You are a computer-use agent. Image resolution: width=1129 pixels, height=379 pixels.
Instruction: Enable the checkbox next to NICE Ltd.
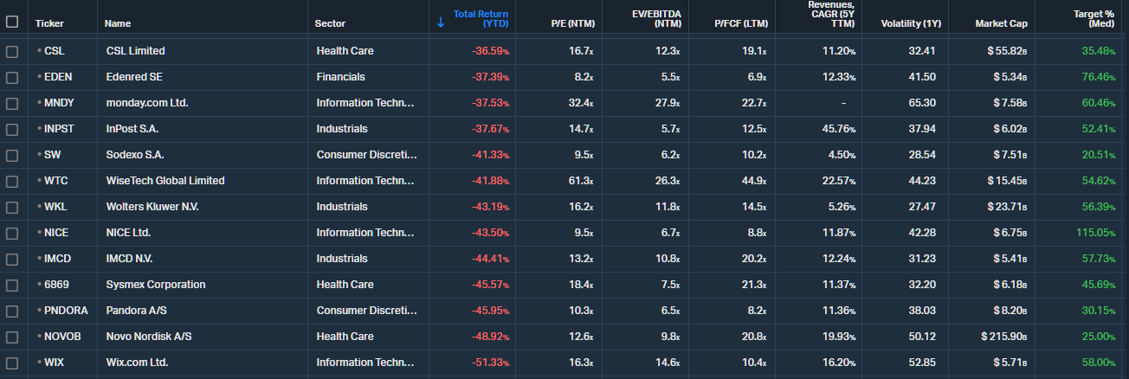pyautogui.click(x=12, y=233)
